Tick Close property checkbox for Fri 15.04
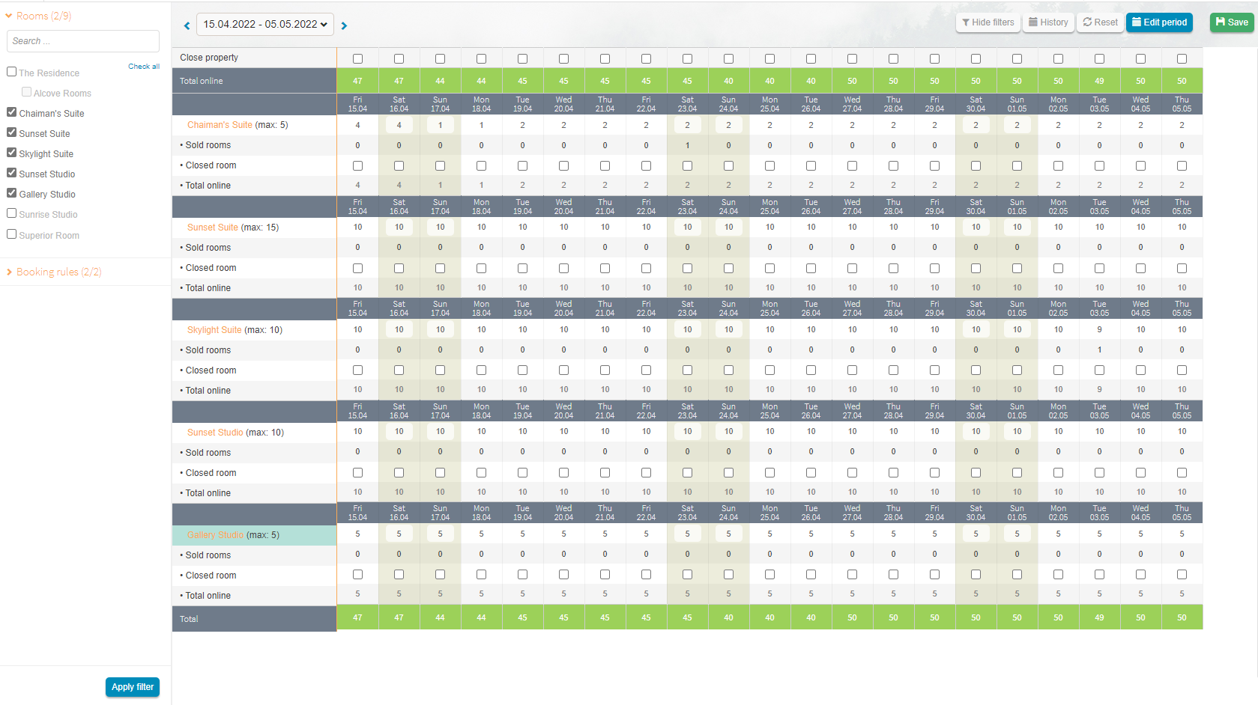 point(357,58)
